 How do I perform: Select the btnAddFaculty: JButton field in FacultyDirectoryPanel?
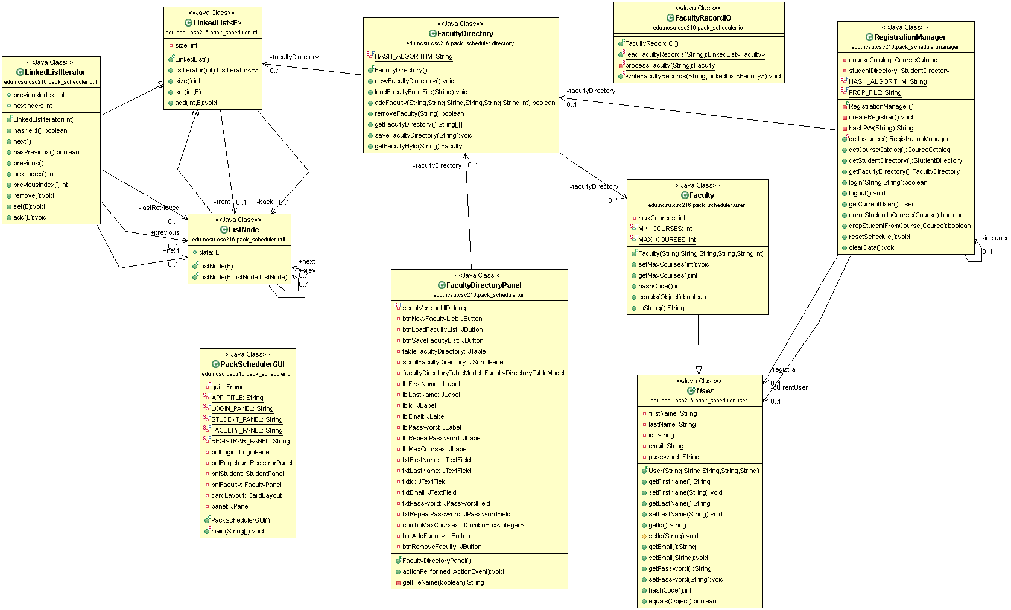(x=436, y=536)
